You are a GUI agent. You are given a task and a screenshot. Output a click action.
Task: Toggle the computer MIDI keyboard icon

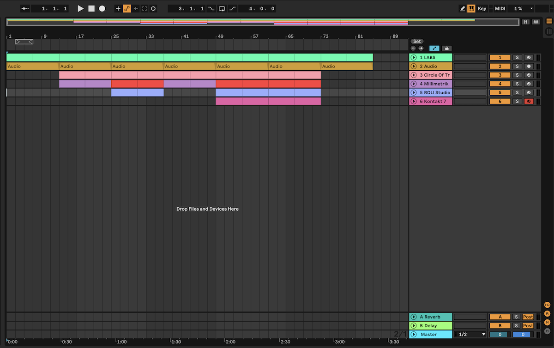[x=471, y=8]
